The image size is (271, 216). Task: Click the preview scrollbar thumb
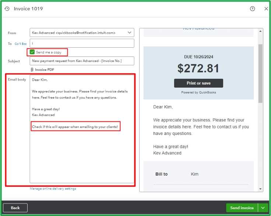tap(260, 73)
